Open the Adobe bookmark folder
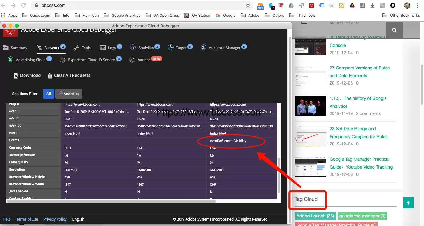Image resolution: width=424 pixels, height=226 pixels. pos(250,15)
